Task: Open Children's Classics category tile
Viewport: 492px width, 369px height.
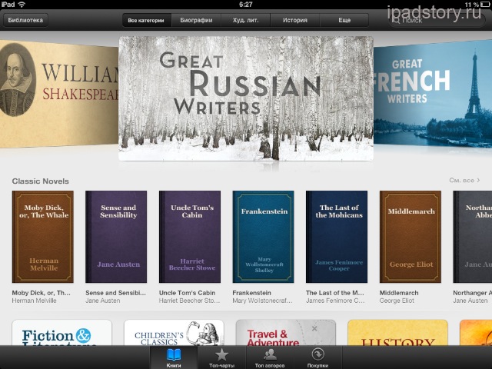Action: pyautogui.click(x=174, y=333)
